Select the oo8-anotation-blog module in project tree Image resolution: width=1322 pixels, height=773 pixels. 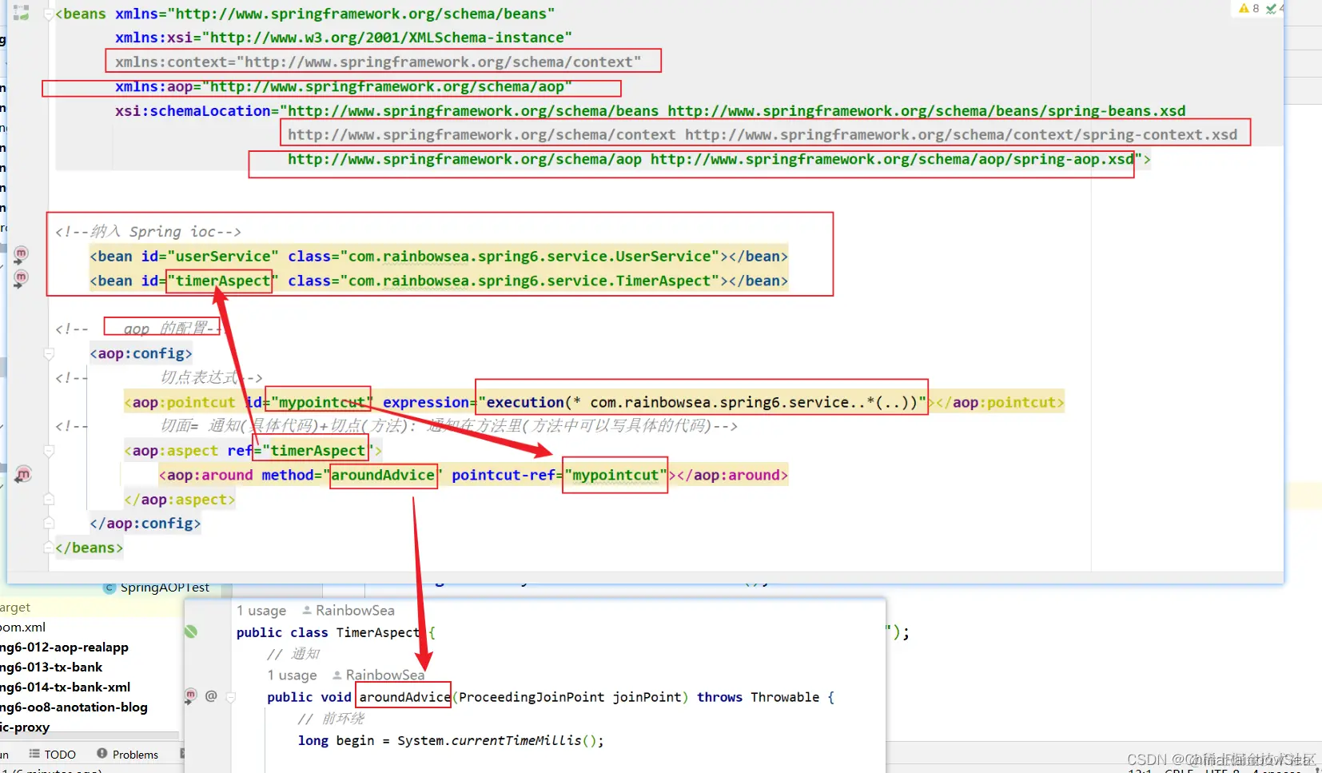[74, 707]
